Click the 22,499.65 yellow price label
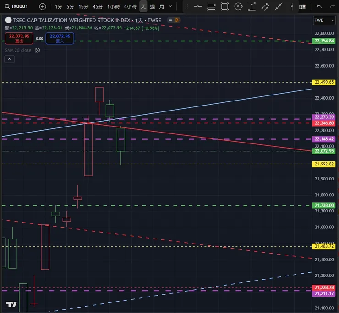Screen dimensions: 339x313 coord(324,82)
